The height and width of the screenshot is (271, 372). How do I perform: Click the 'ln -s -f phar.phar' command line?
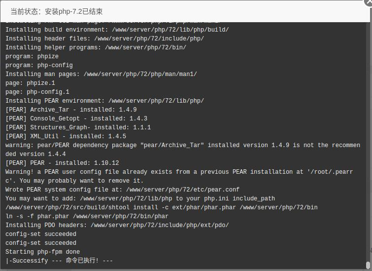(x=87, y=216)
